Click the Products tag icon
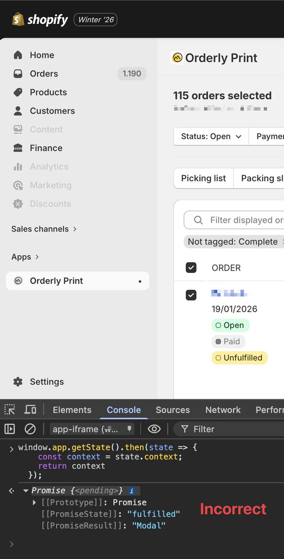The height and width of the screenshot is (559, 284). pyautogui.click(x=18, y=92)
